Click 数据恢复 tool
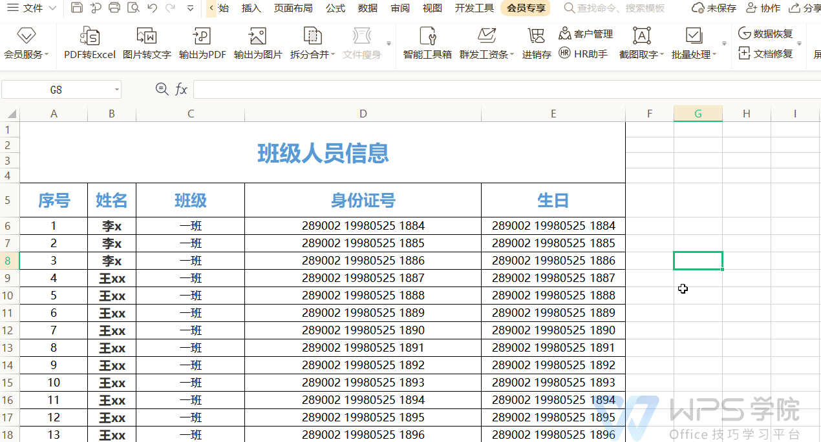This screenshot has height=442, width=821. (x=765, y=34)
